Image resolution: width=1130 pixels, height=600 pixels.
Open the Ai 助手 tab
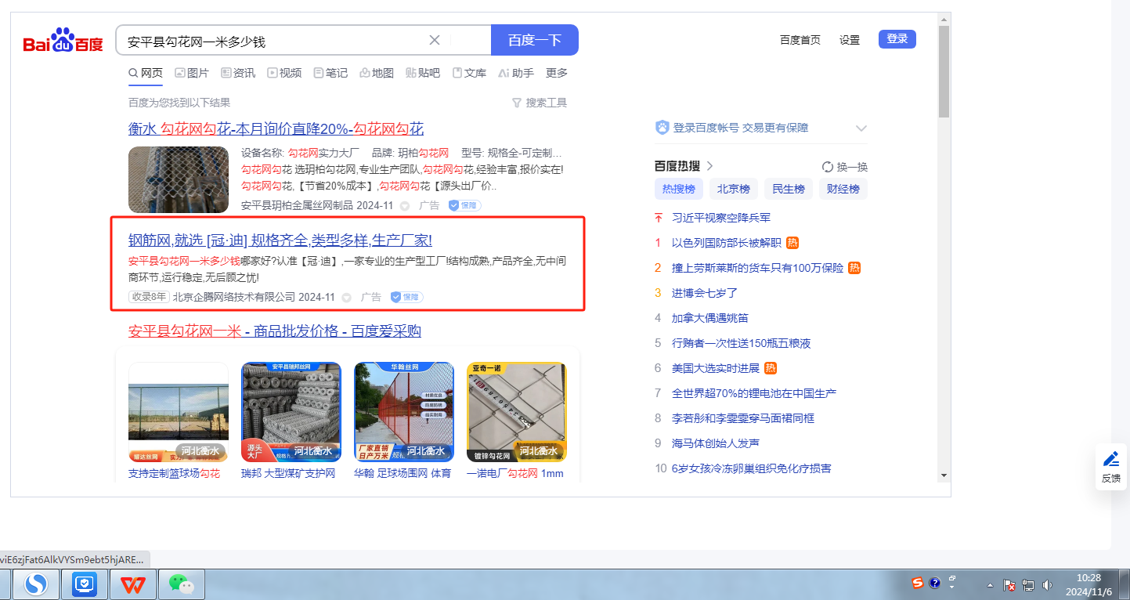516,73
